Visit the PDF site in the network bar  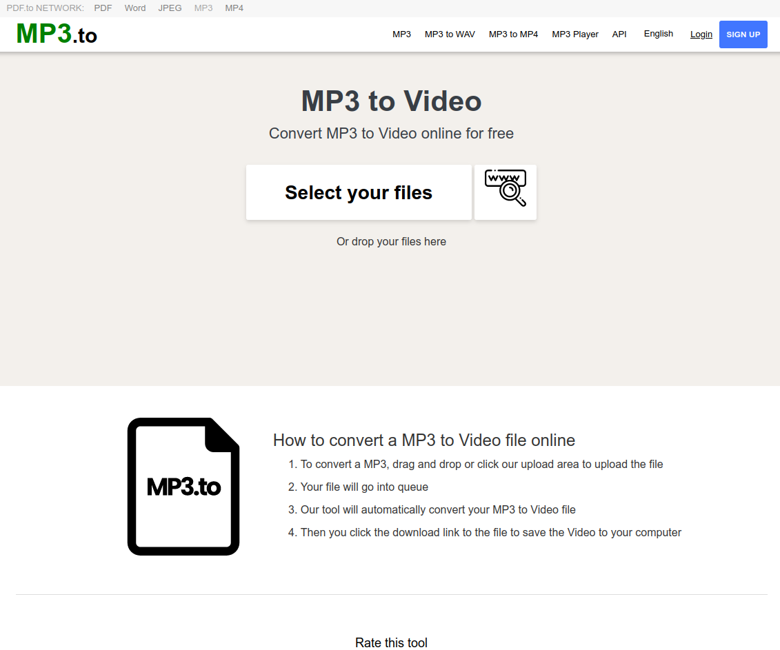pos(102,8)
